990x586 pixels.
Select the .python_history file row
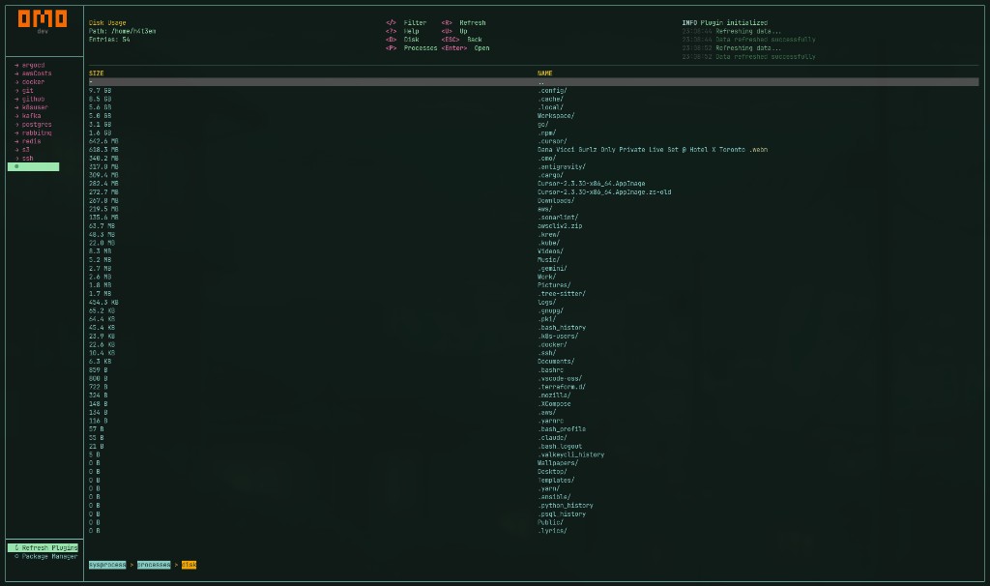click(x=534, y=505)
